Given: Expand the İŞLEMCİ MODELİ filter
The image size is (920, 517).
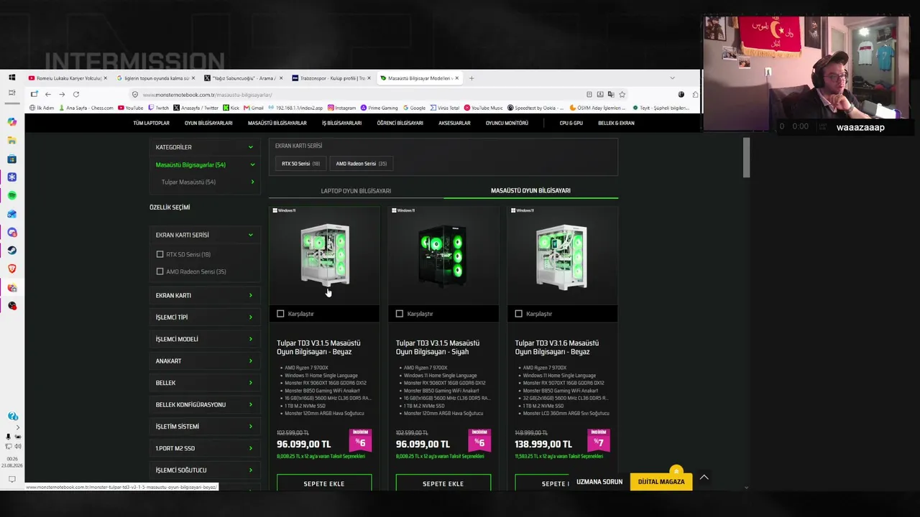Looking at the screenshot, I should pyautogui.click(x=204, y=339).
